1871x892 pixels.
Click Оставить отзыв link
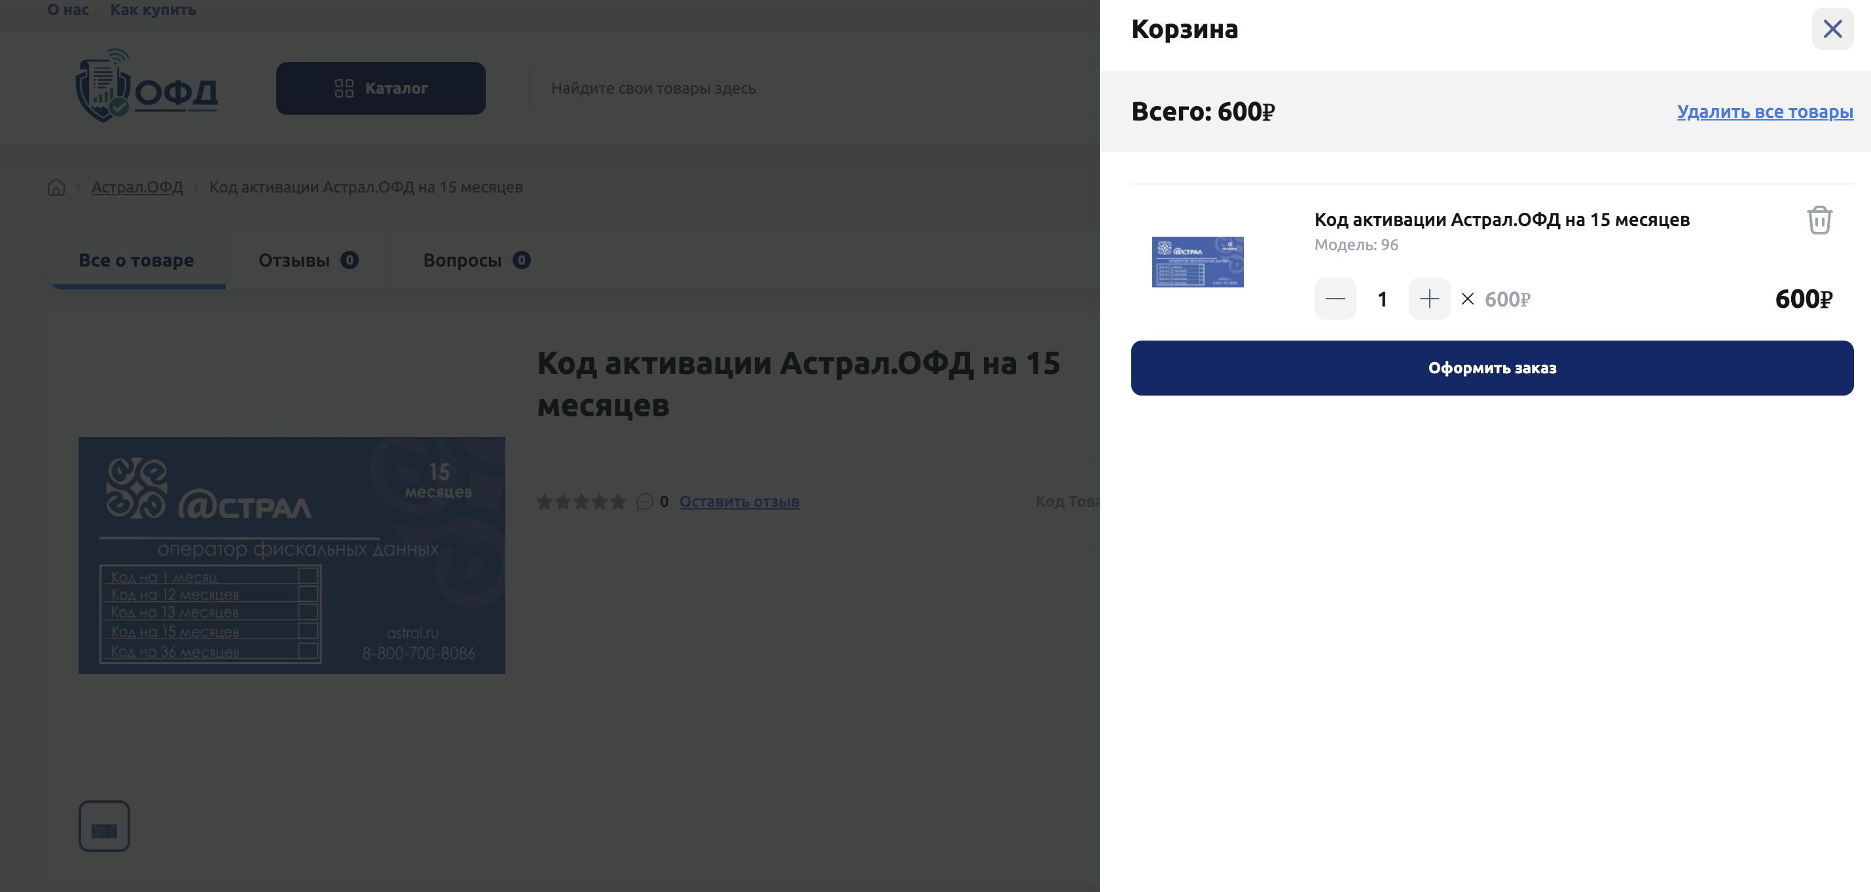point(739,501)
